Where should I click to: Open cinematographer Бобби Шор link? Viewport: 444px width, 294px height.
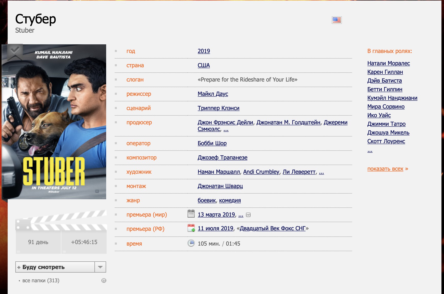pos(212,143)
